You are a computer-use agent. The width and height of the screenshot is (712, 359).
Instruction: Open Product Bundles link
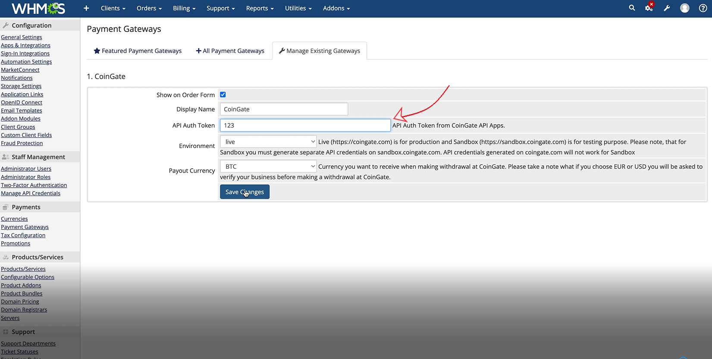[x=22, y=294]
